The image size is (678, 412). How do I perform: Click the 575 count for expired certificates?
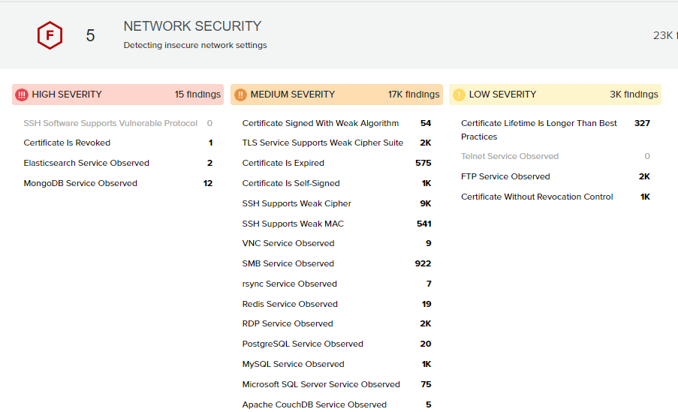tap(423, 163)
